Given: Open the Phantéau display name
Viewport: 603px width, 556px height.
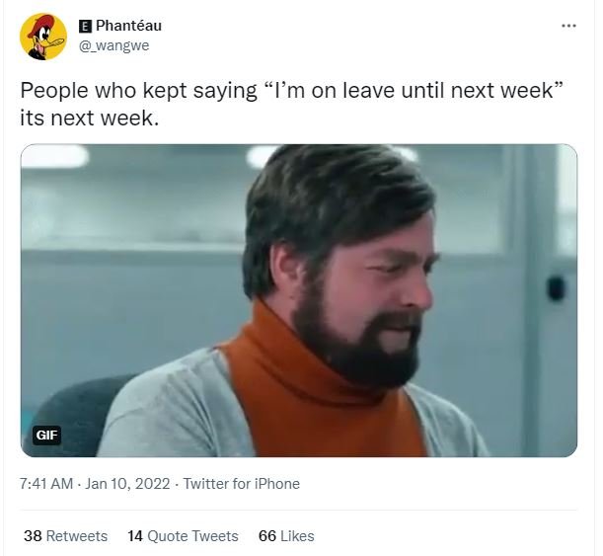Looking at the screenshot, I should 128,26.
